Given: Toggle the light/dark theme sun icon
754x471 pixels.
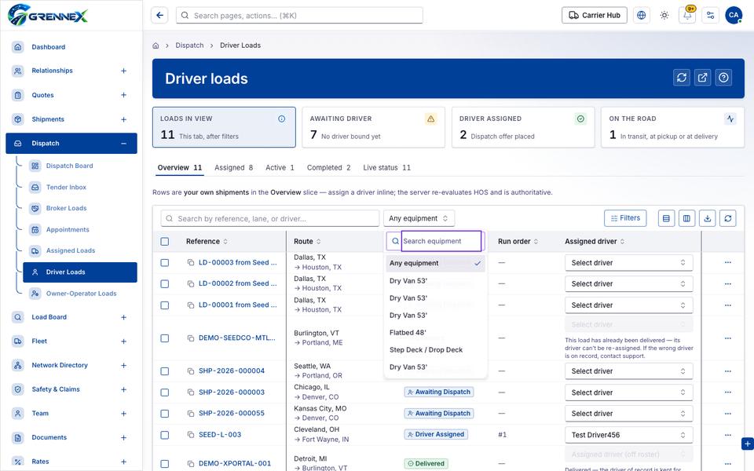Looking at the screenshot, I should click(x=664, y=16).
